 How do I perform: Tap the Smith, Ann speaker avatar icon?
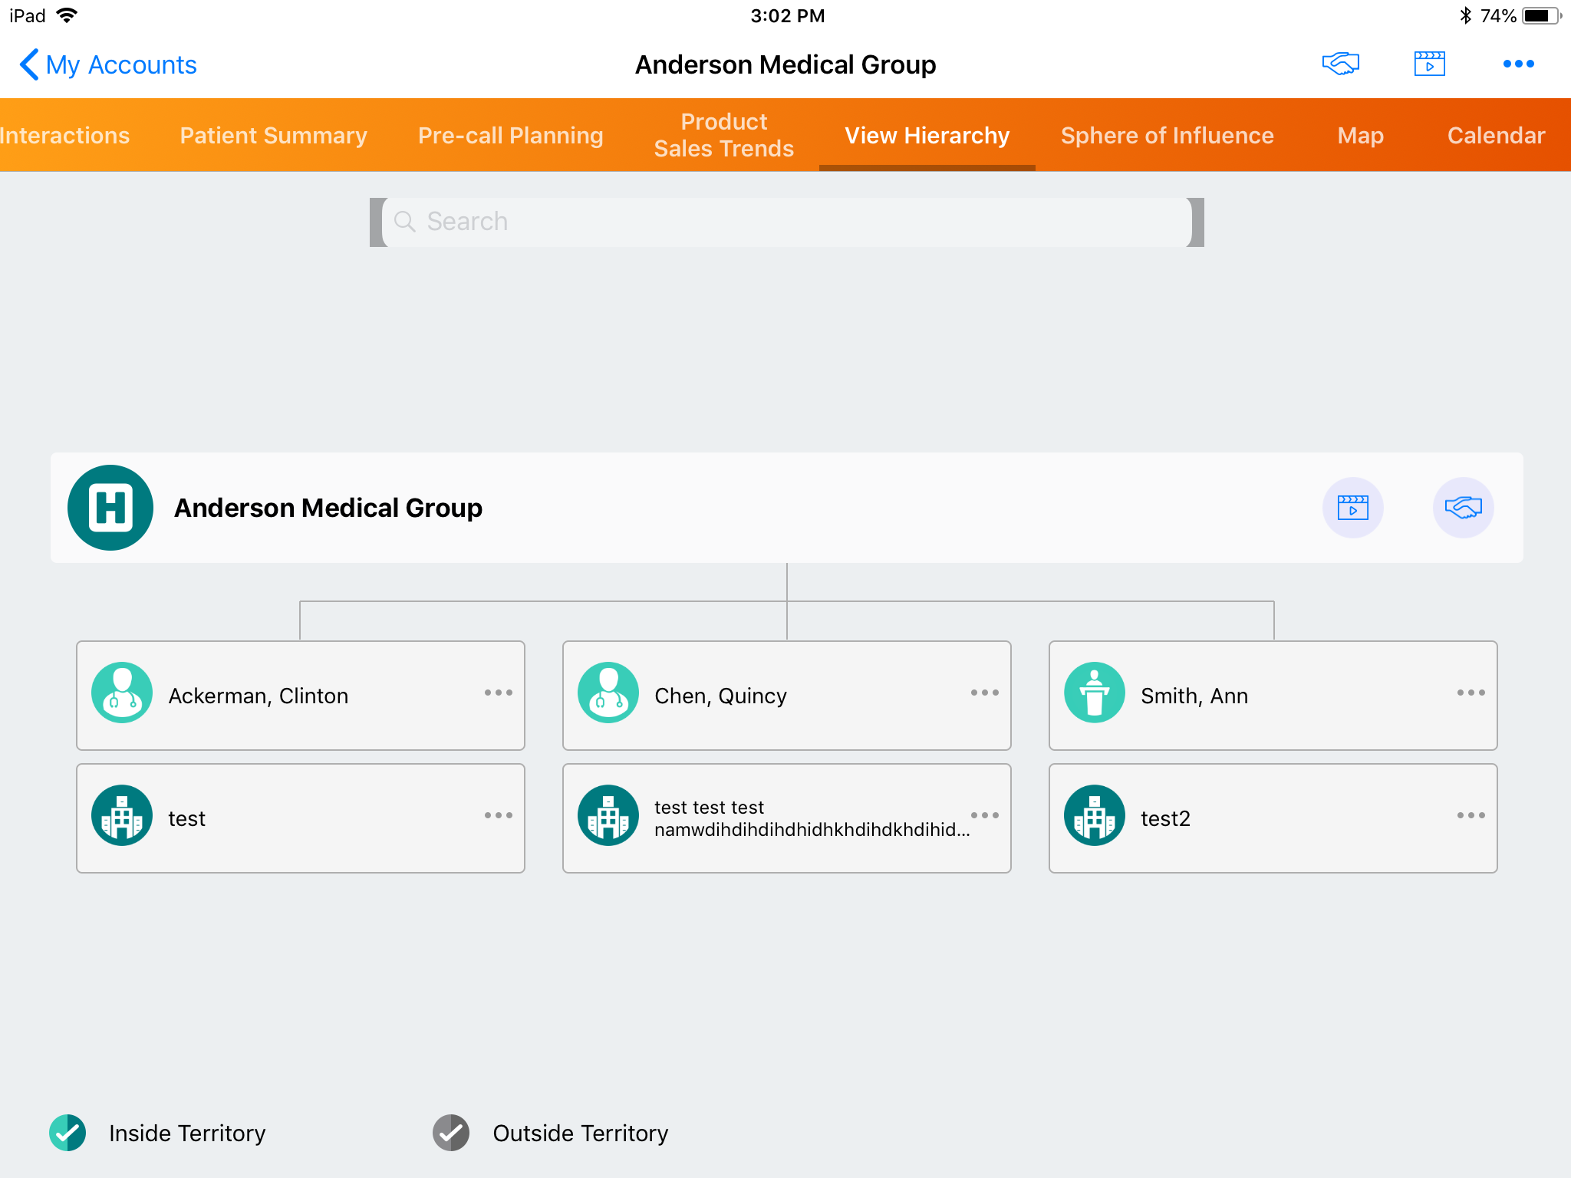[x=1095, y=693]
